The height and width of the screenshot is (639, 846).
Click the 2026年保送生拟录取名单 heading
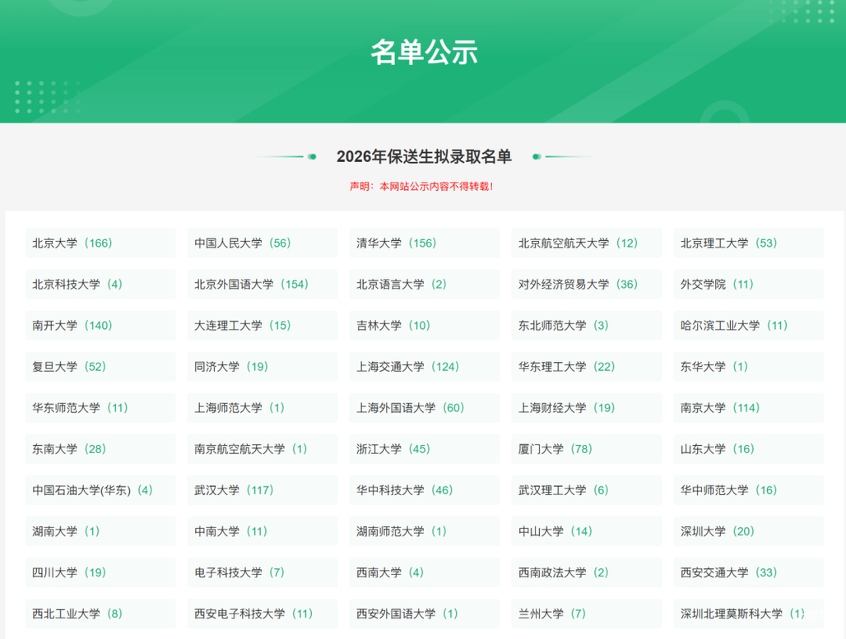pyautogui.click(x=424, y=156)
